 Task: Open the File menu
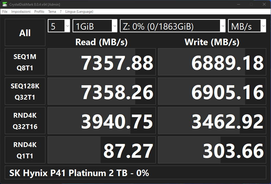coord(5,12)
